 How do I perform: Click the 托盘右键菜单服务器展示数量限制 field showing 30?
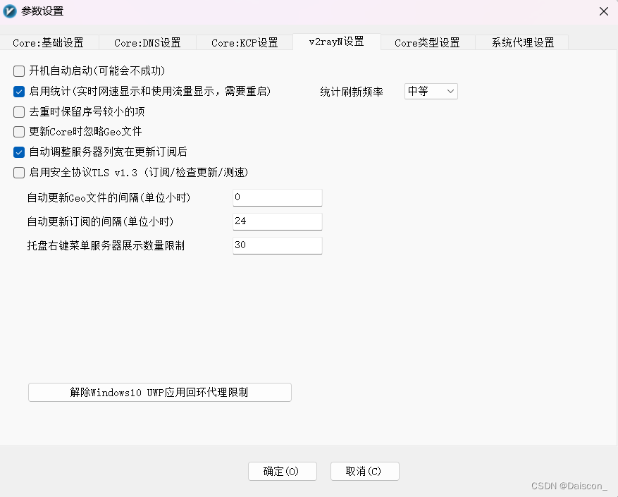[x=278, y=245]
